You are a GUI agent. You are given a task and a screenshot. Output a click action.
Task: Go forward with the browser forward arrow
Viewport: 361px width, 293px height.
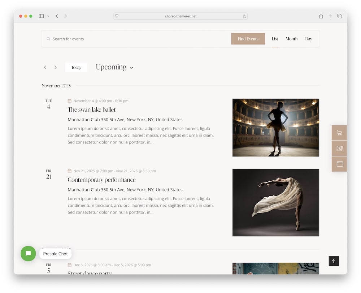[x=66, y=16]
